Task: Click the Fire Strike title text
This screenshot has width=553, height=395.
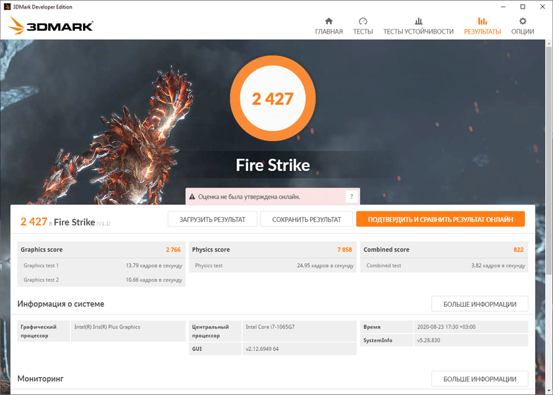Action: [x=273, y=165]
